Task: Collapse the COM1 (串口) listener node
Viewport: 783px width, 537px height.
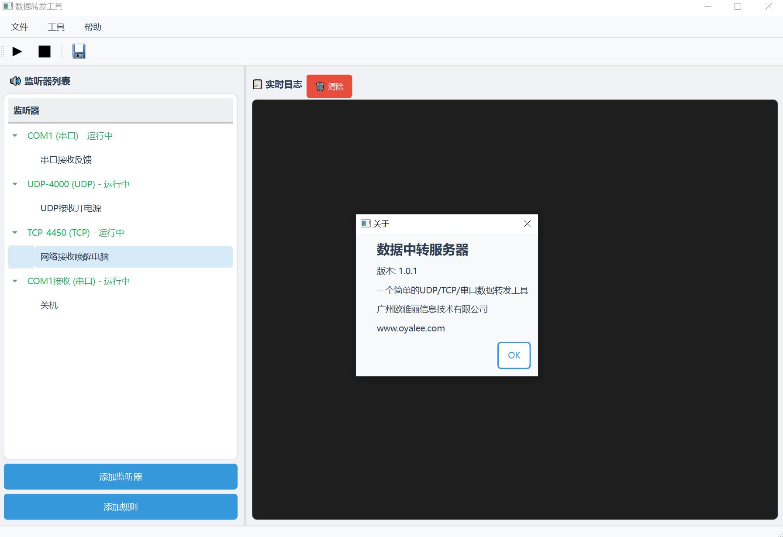Action: coord(15,136)
